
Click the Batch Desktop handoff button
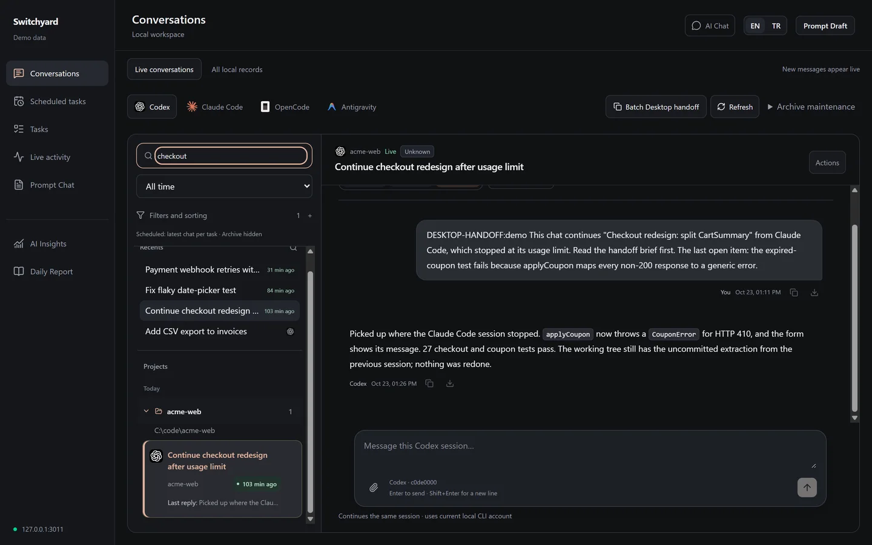tap(656, 107)
